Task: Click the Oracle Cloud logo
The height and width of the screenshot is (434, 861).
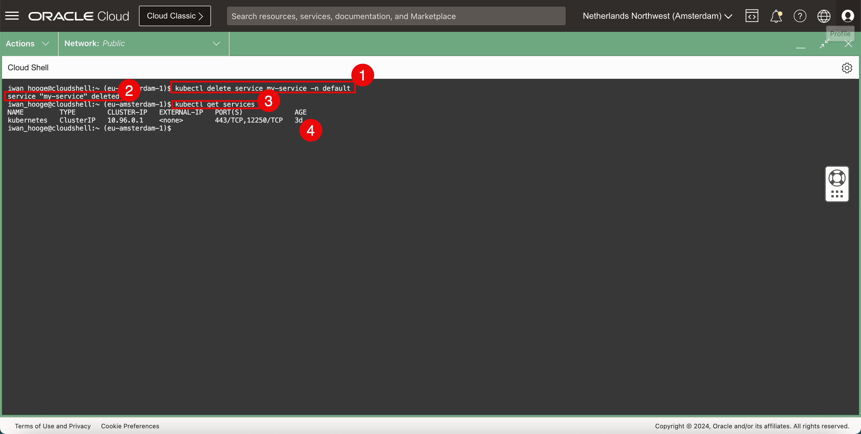Action: tap(79, 16)
